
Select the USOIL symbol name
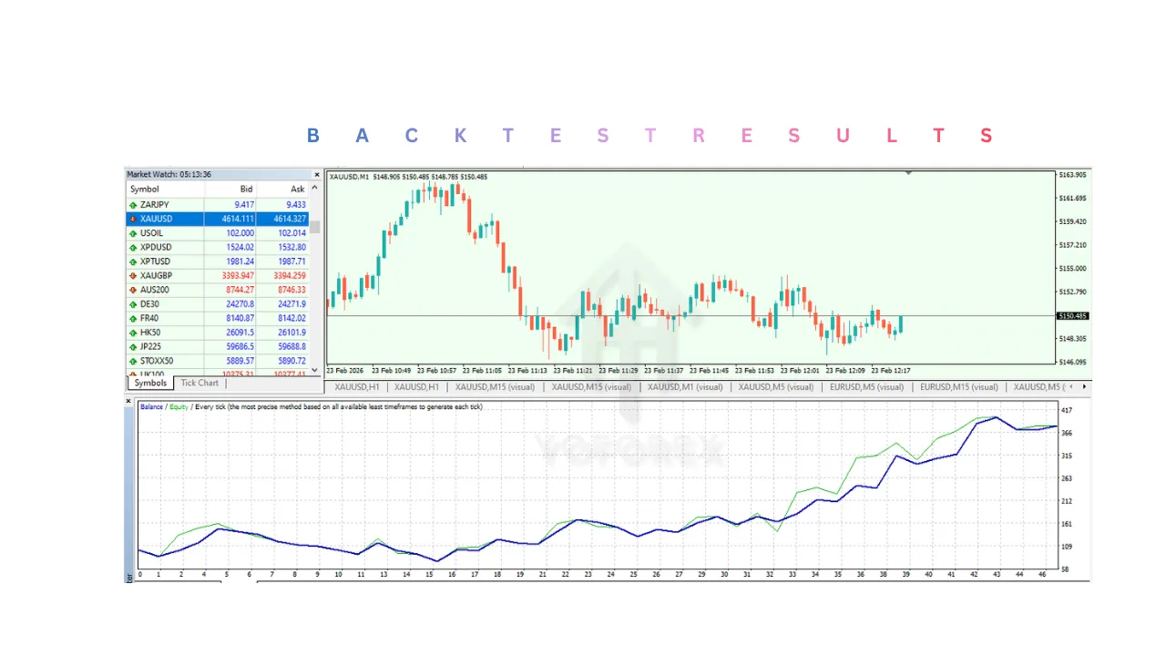point(152,233)
